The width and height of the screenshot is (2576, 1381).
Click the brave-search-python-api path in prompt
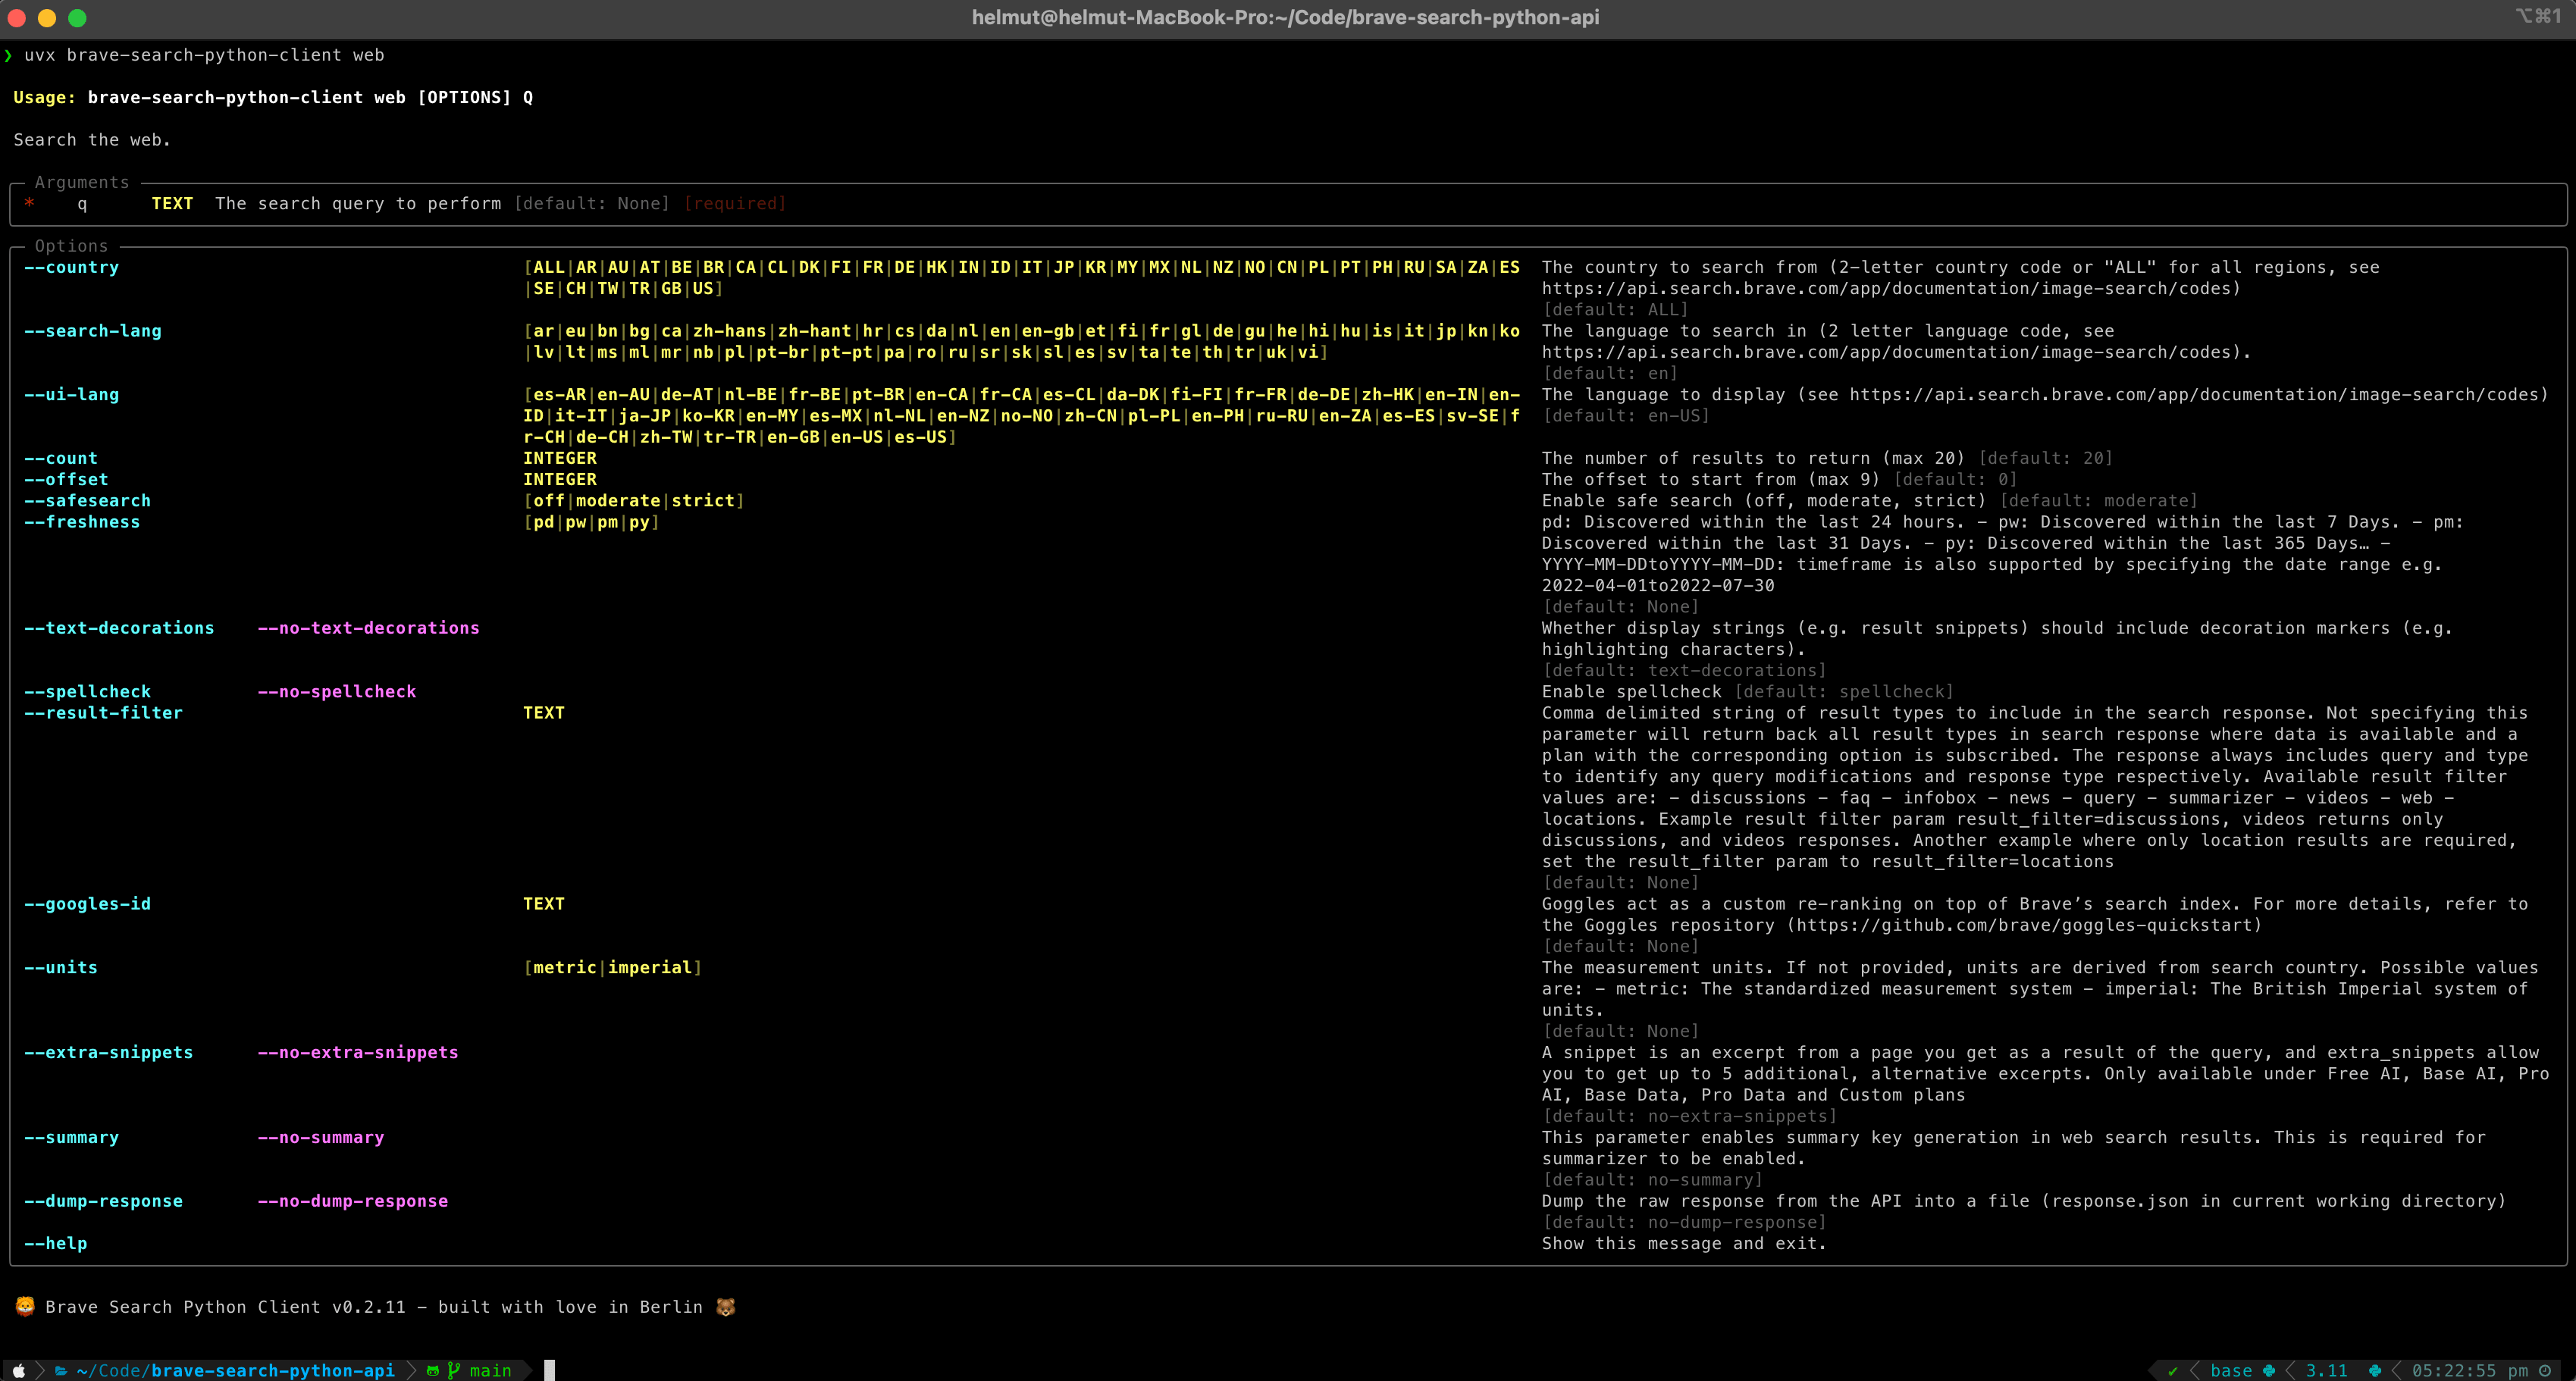pyautogui.click(x=273, y=1370)
